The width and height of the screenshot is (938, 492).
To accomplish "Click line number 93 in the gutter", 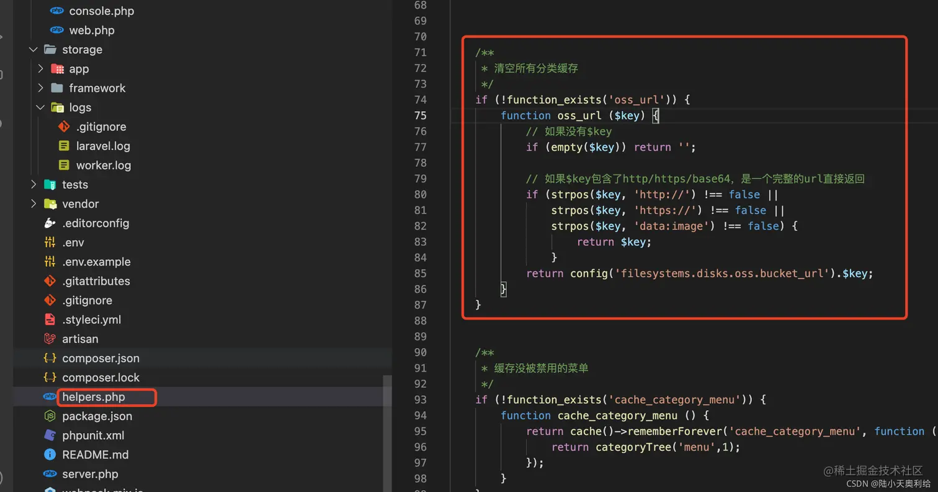I will point(419,400).
